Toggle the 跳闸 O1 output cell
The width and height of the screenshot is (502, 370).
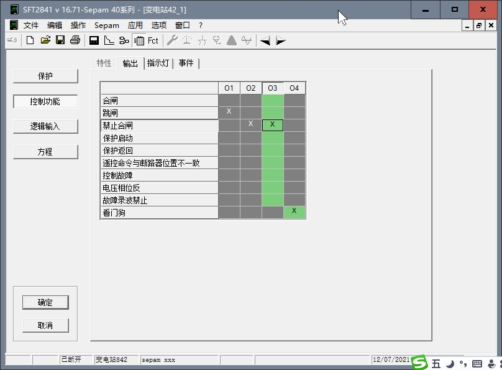pos(229,113)
